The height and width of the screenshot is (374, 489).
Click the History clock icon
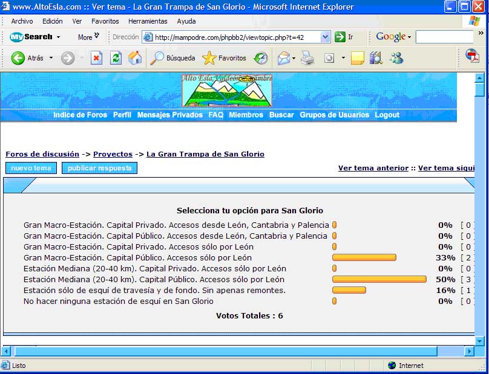coord(261,58)
